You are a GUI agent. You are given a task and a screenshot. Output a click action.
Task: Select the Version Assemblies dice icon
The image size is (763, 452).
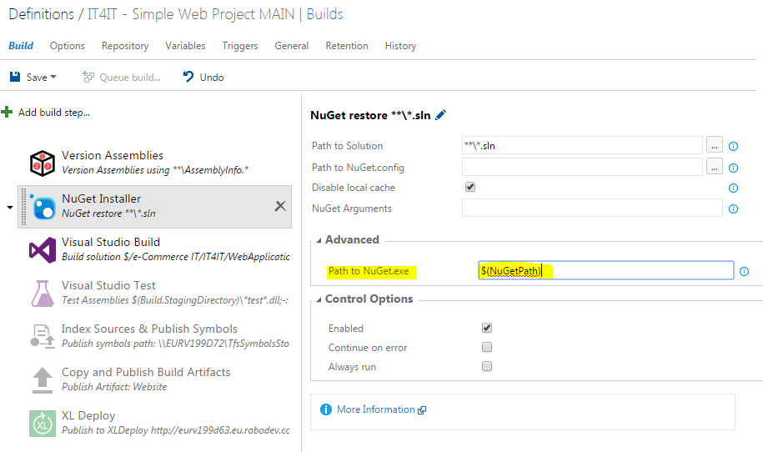(43, 163)
